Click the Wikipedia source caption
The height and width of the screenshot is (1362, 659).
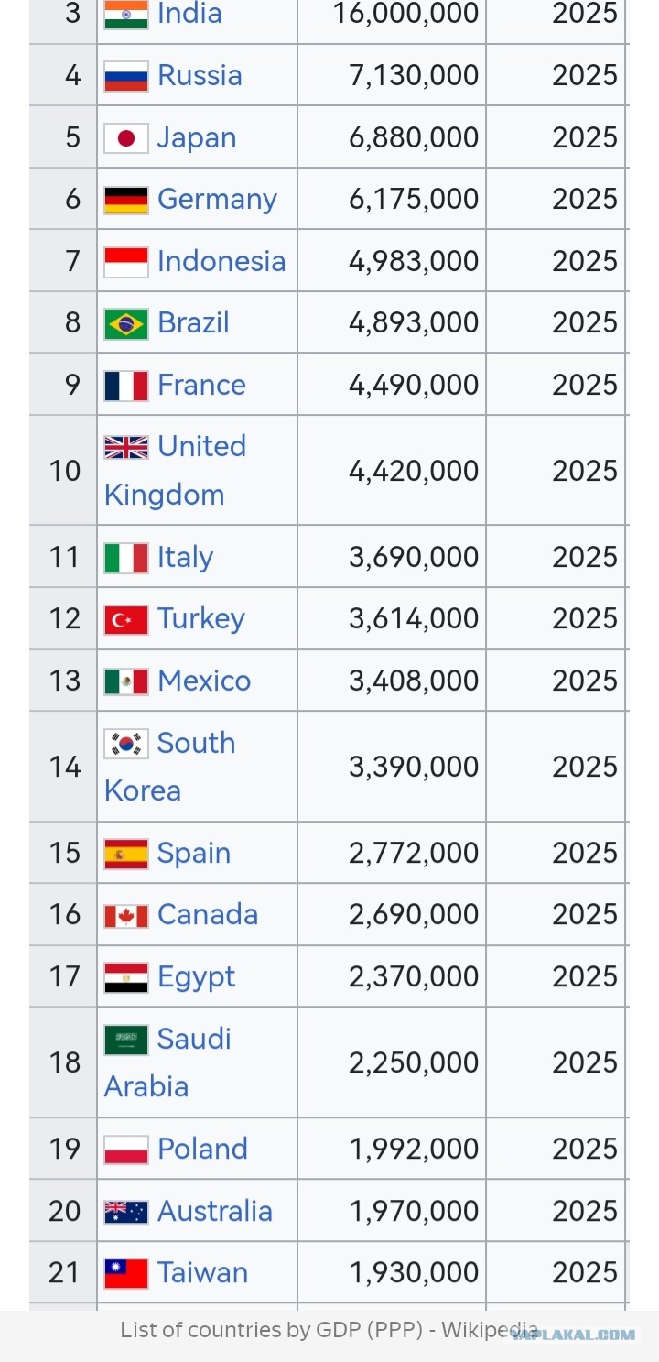329,1330
